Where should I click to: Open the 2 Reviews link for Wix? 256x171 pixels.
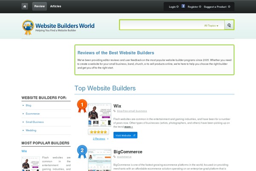click(x=99, y=139)
